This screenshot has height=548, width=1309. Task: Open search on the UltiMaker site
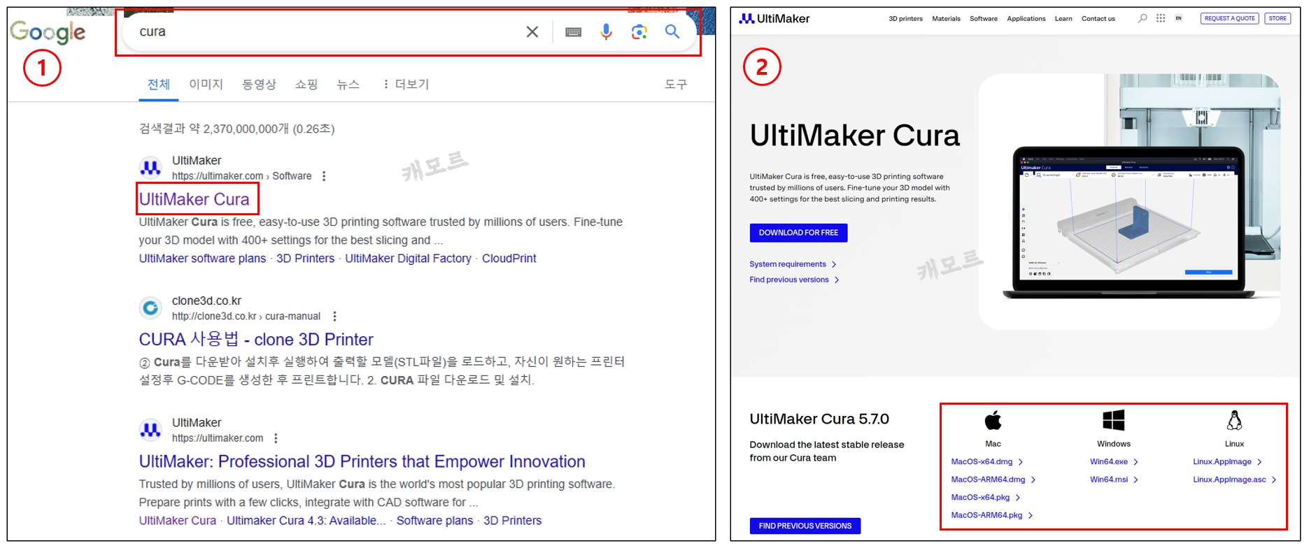coord(1142,18)
